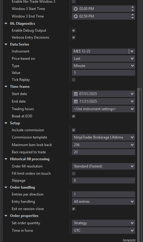
Task: Open calendar icon for End date
Action: [x=76, y=101]
